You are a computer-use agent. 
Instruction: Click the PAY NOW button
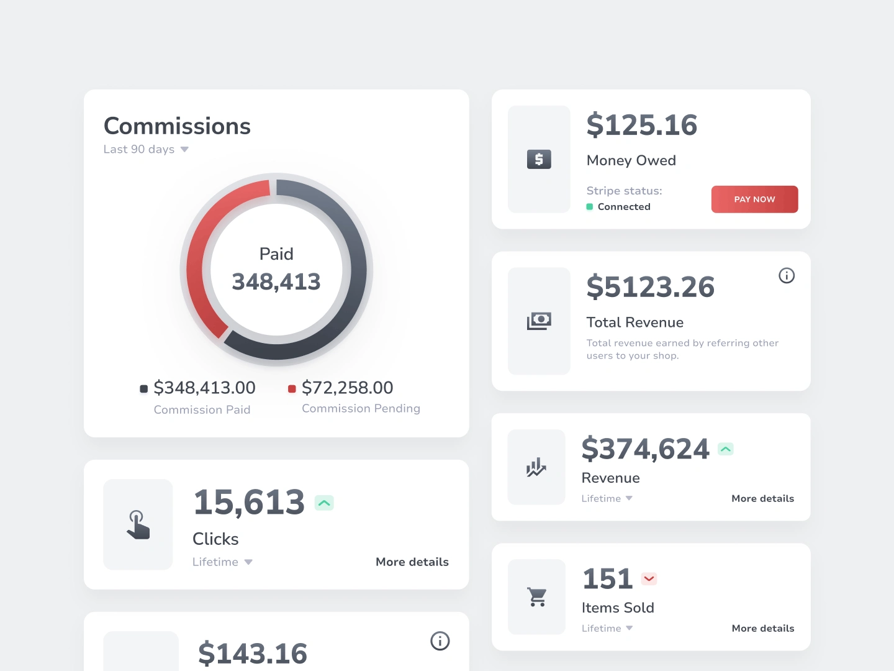[754, 199]
